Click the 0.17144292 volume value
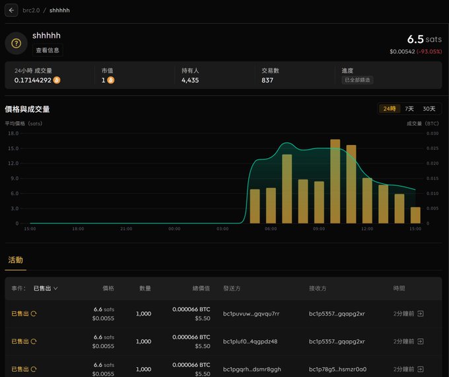449x377 pixels. pos(32,80)
